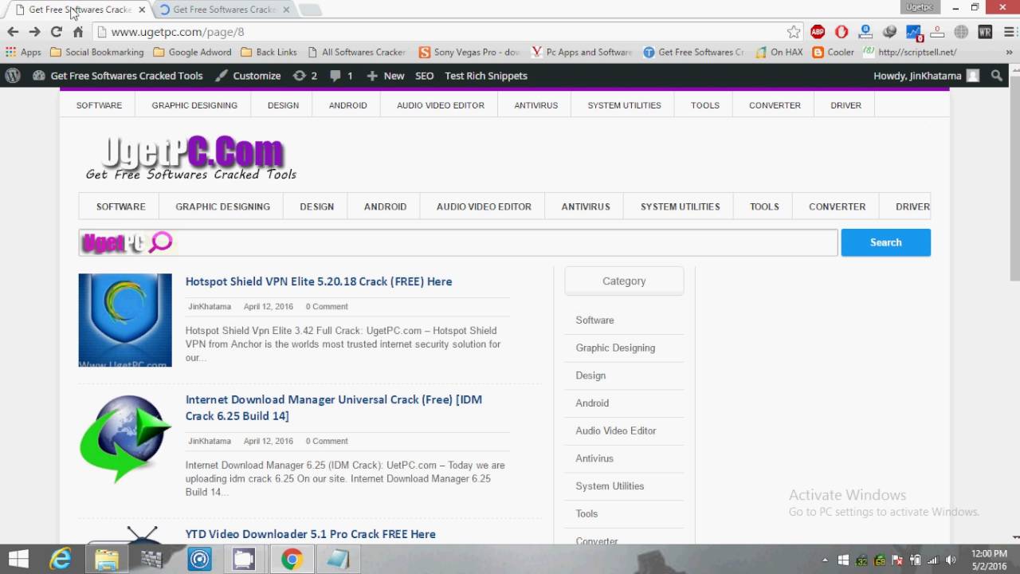Open the SEO admin bar menu
1020x574 pixels.
click(x=425, y=76)
